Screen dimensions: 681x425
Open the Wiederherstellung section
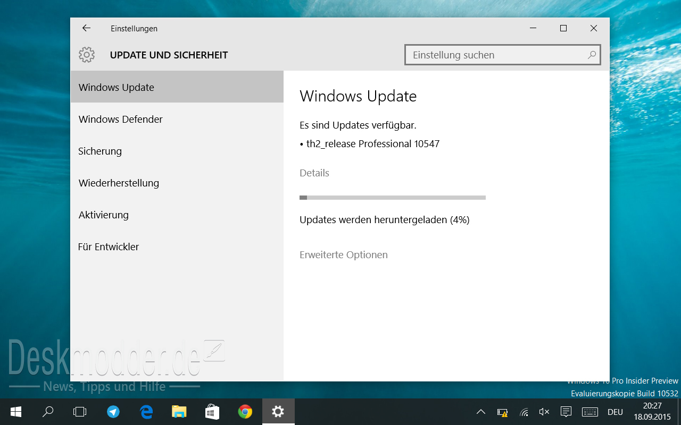(177, 183)
